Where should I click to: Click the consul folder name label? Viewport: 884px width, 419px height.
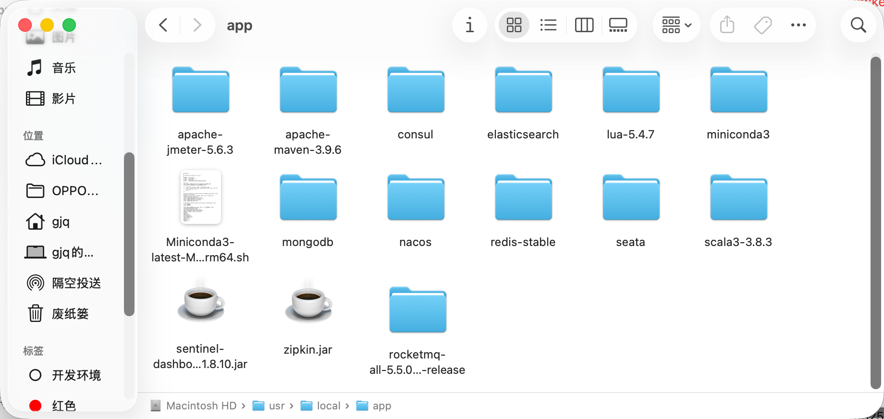click(416, 135)
